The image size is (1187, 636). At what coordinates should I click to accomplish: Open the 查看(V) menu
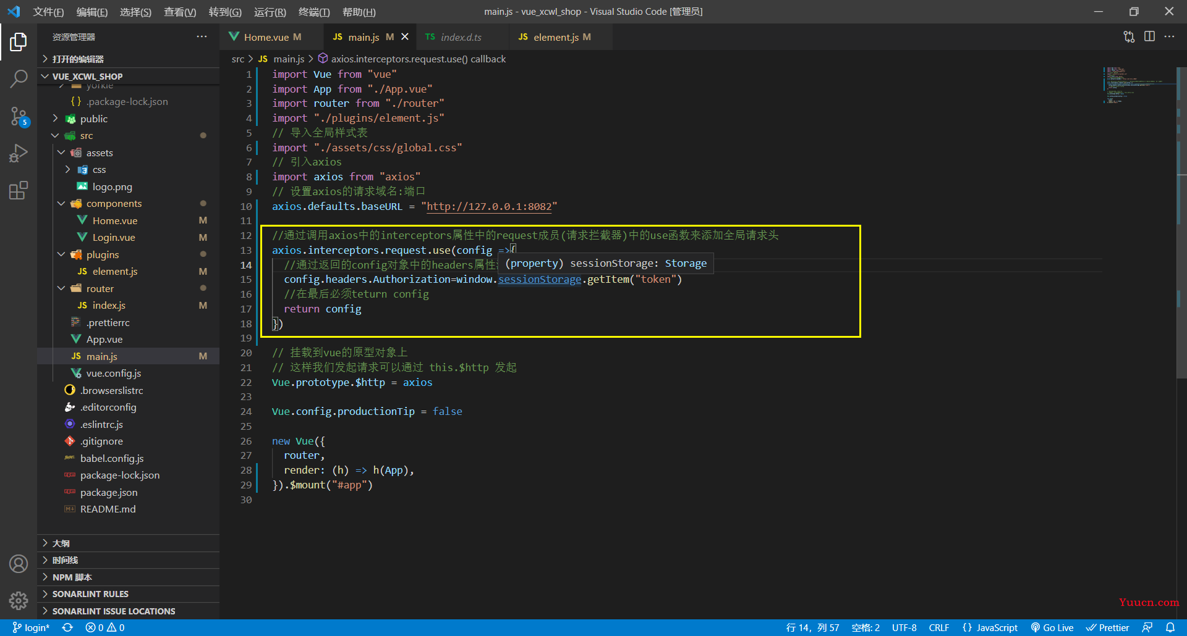(x=180, y=12)
